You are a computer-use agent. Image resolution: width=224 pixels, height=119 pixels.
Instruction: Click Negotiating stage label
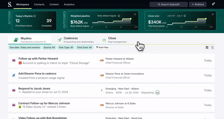148,93
